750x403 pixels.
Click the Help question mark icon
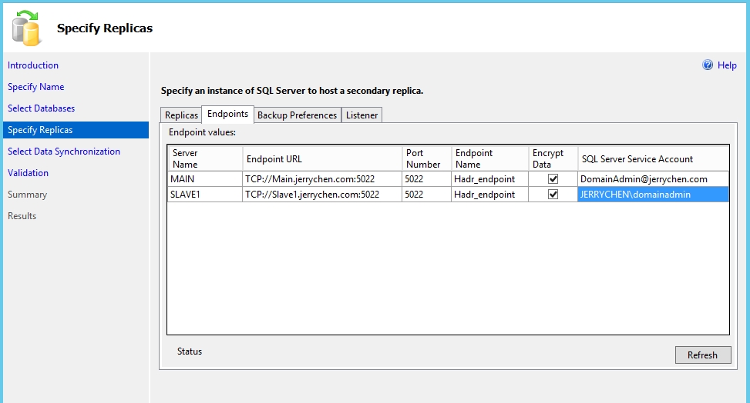(x=708, y=65)
